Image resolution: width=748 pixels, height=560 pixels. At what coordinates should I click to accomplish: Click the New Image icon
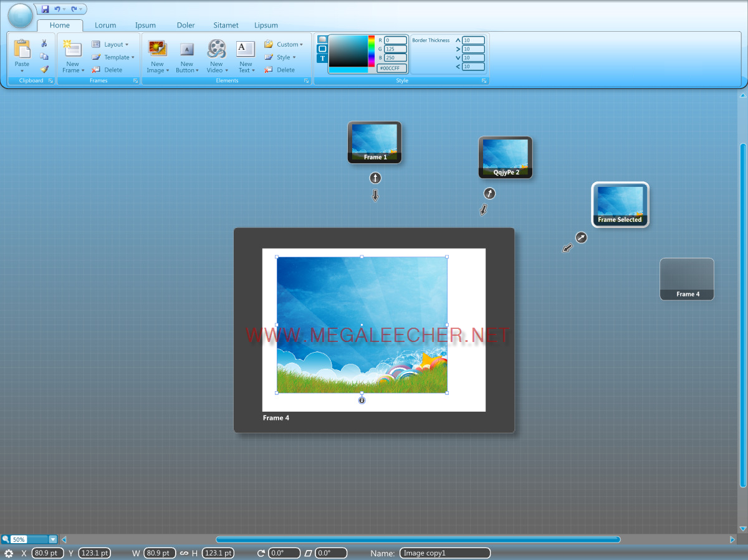(157, 49)
